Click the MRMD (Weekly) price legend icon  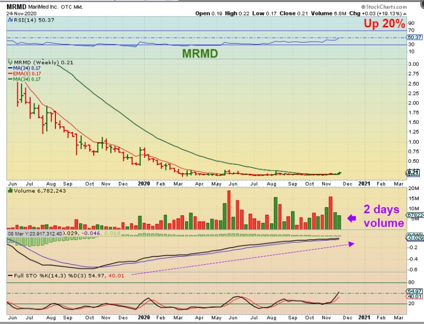11,62
